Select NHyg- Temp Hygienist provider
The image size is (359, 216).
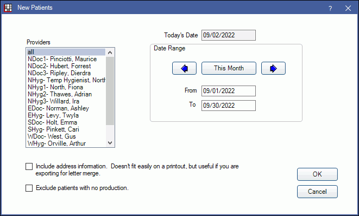pyautogui.click(x=66, y=80)
